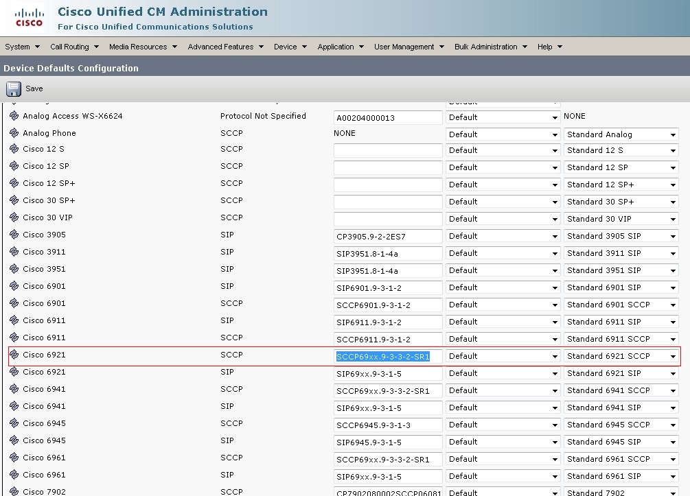The width and height of the screenshot is (690, 496).
Task: Select the Cisco 6941 SCCP row icon
Action: 14,389
